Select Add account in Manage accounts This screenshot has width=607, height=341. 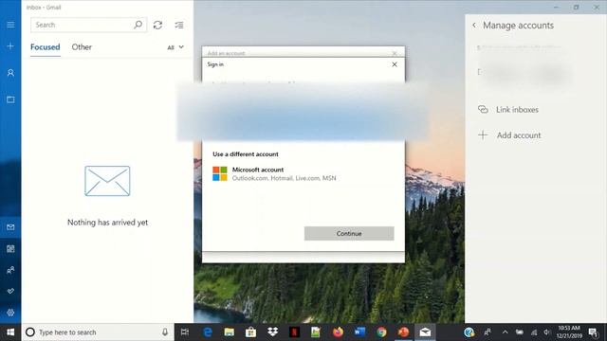point(509,135)
